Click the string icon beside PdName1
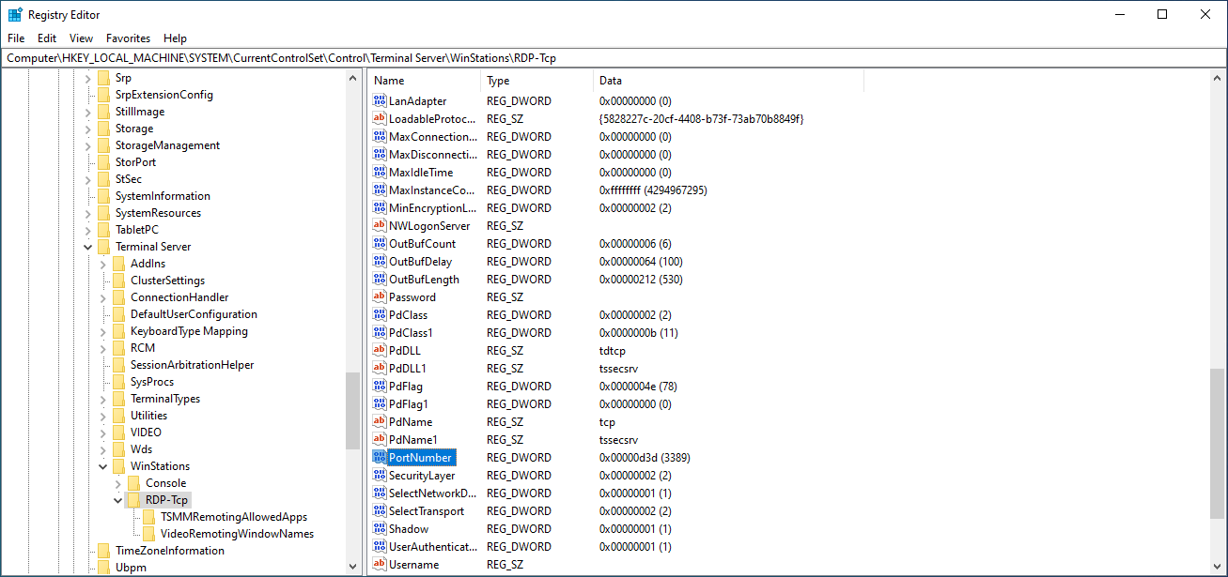 coord(380,439)
